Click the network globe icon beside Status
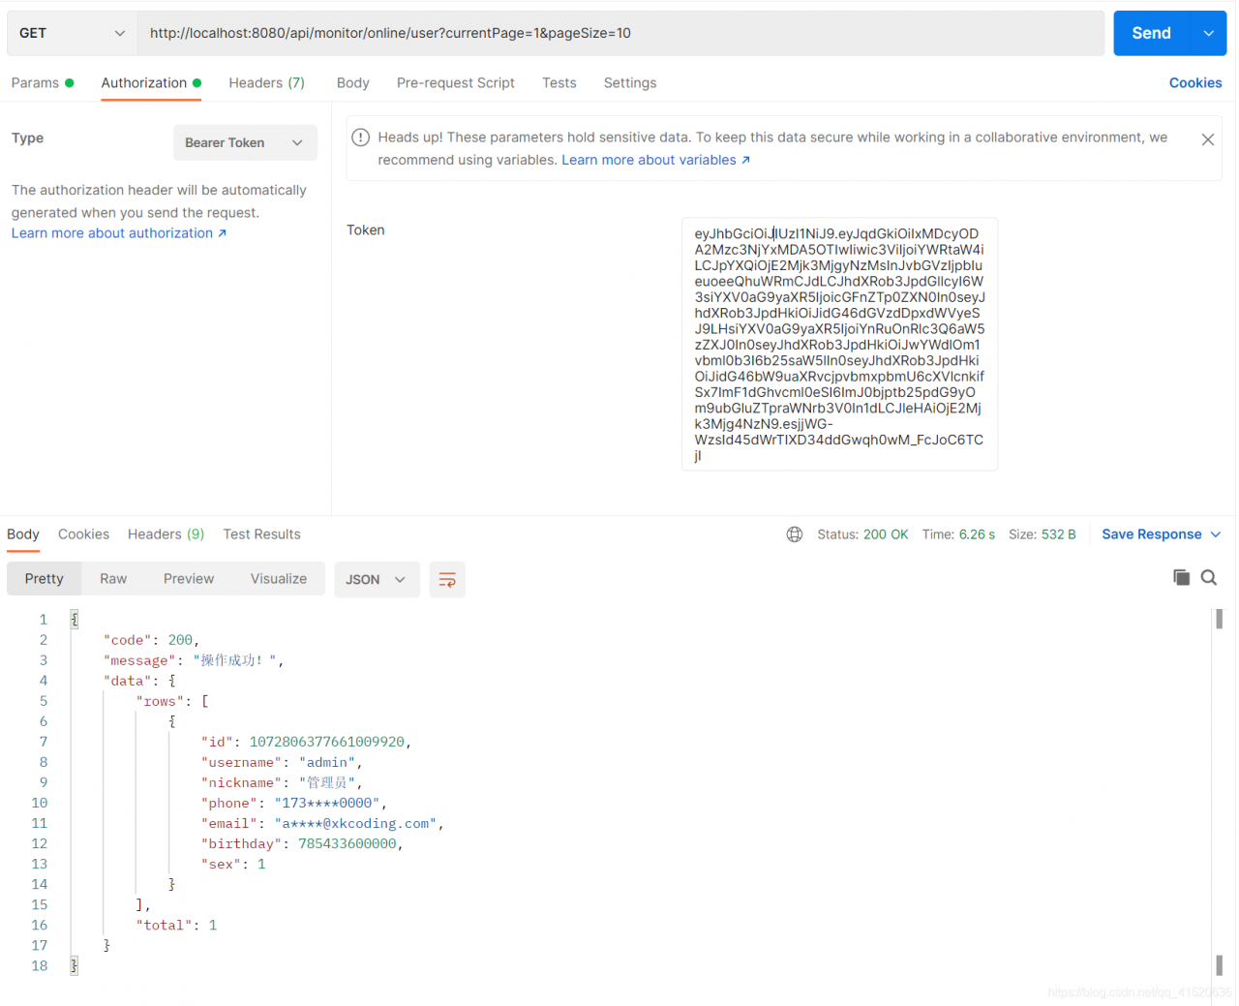Image resolution: width=1239 pixels, height=1006 pixels. coord(795,534)
